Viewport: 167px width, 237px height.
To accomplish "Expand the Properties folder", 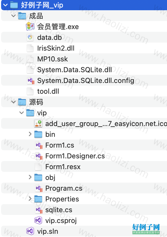I will pyautogui.click(x=30, y=198).
